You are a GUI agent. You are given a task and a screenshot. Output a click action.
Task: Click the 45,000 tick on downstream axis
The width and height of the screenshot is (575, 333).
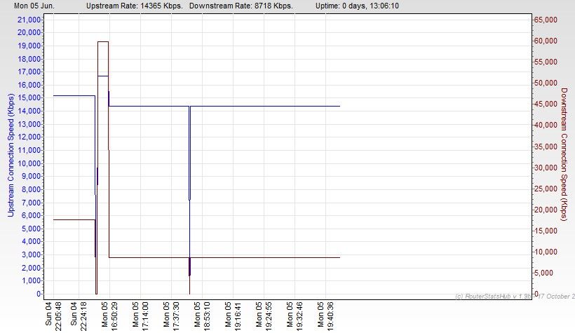[x=545, y=104]
